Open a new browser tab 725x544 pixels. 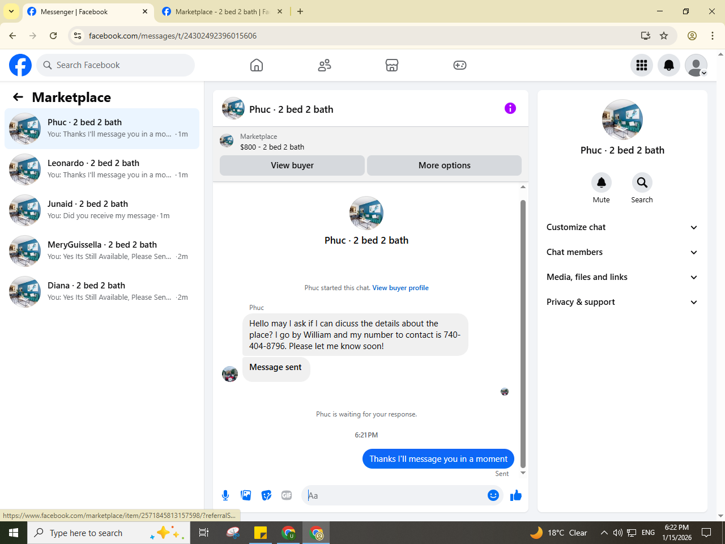(x=300, y=11)
